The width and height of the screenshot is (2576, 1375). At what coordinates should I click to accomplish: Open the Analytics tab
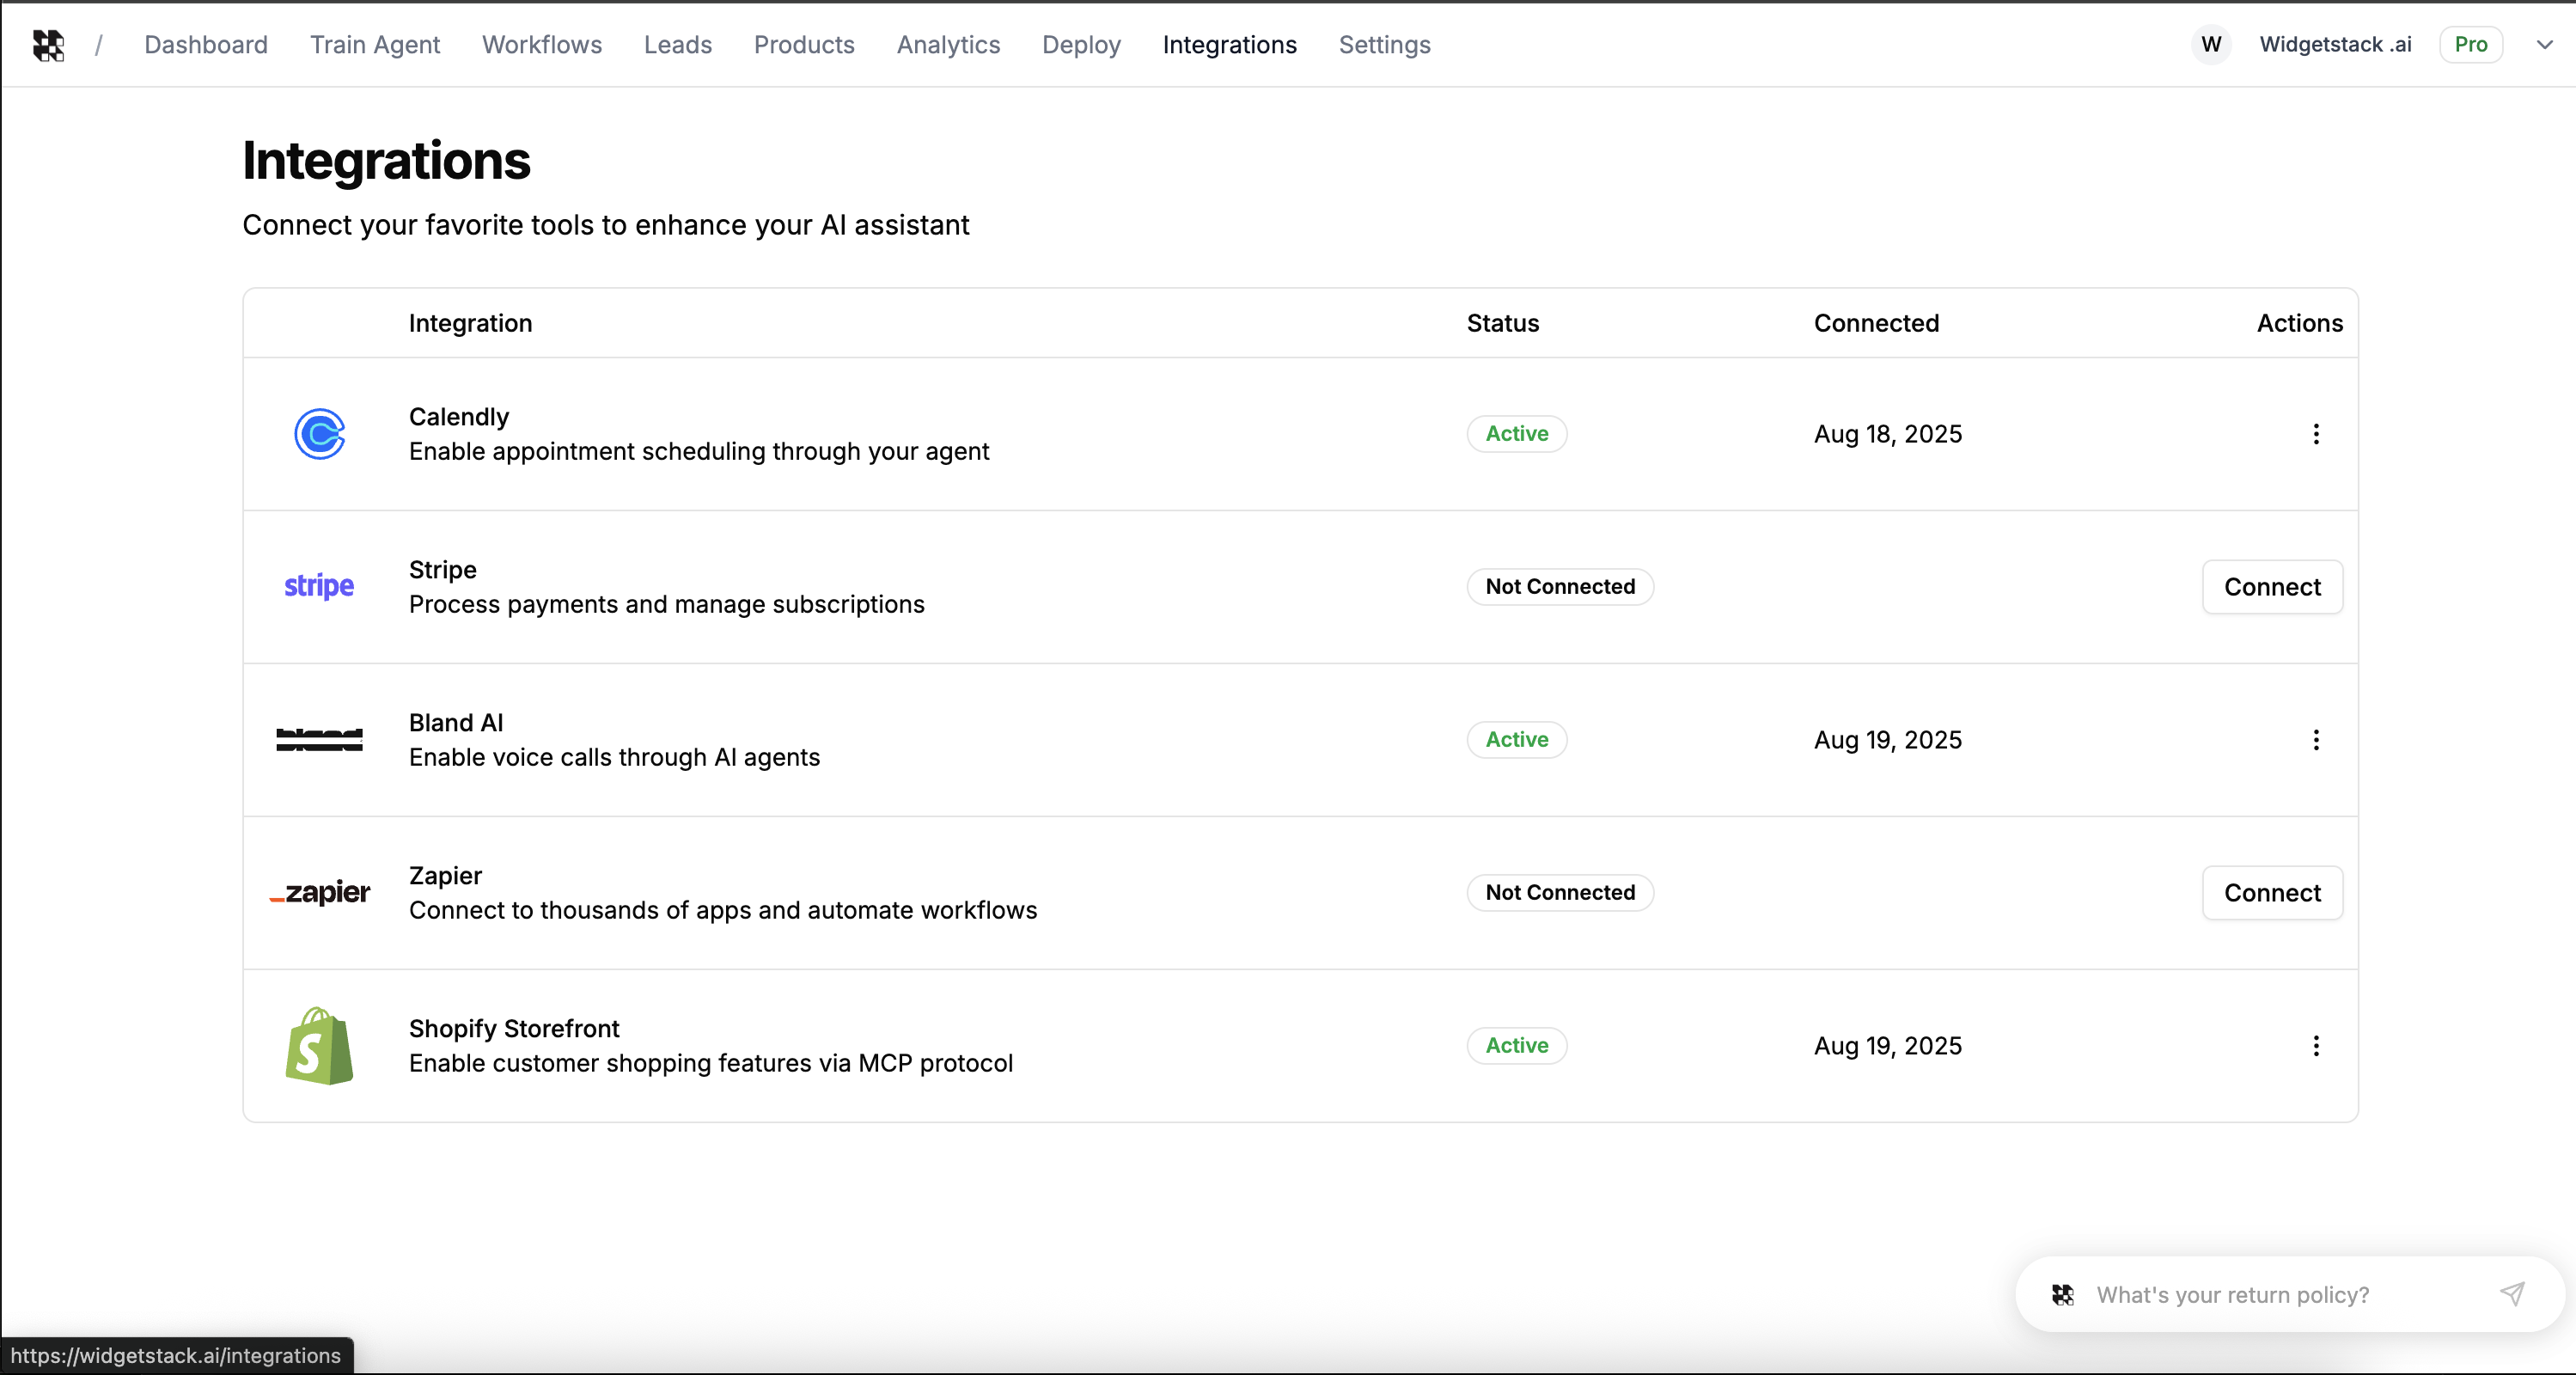tap(947, 45)
